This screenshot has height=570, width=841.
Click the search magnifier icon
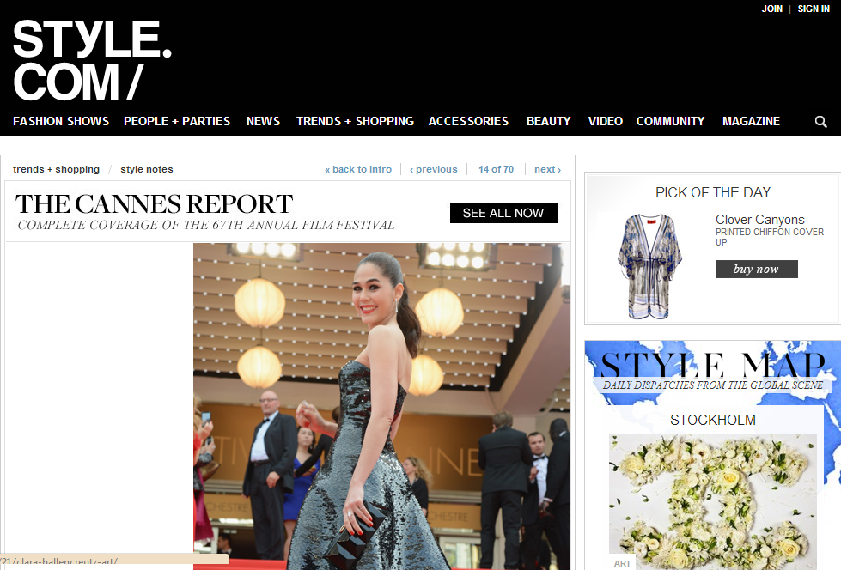[x=820, y=122]
